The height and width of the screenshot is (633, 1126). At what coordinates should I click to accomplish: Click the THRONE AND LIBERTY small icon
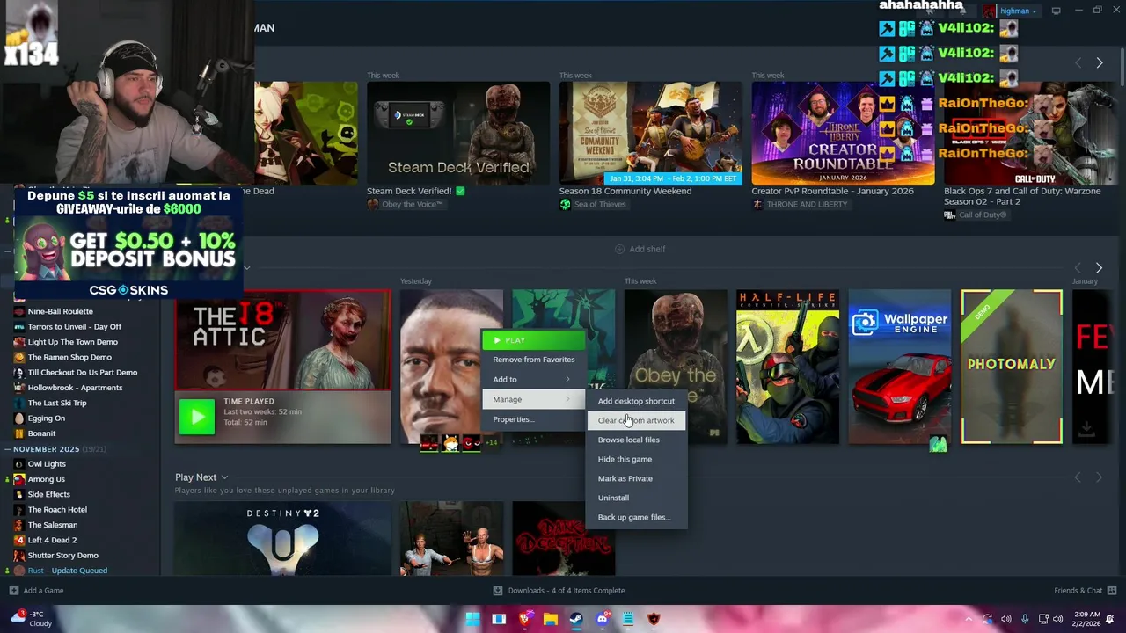coord(757,205)
